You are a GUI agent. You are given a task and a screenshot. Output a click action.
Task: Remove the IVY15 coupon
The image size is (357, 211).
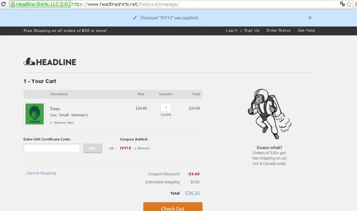click(x=142, y=148)
